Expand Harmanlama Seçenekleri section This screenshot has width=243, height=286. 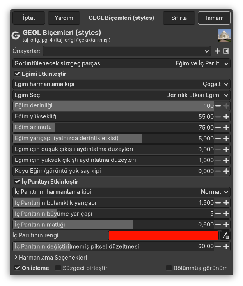coord(51,258)
